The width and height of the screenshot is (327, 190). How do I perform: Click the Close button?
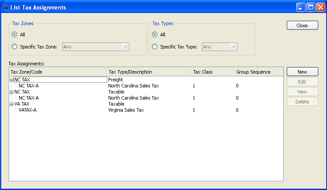(302, 25)
